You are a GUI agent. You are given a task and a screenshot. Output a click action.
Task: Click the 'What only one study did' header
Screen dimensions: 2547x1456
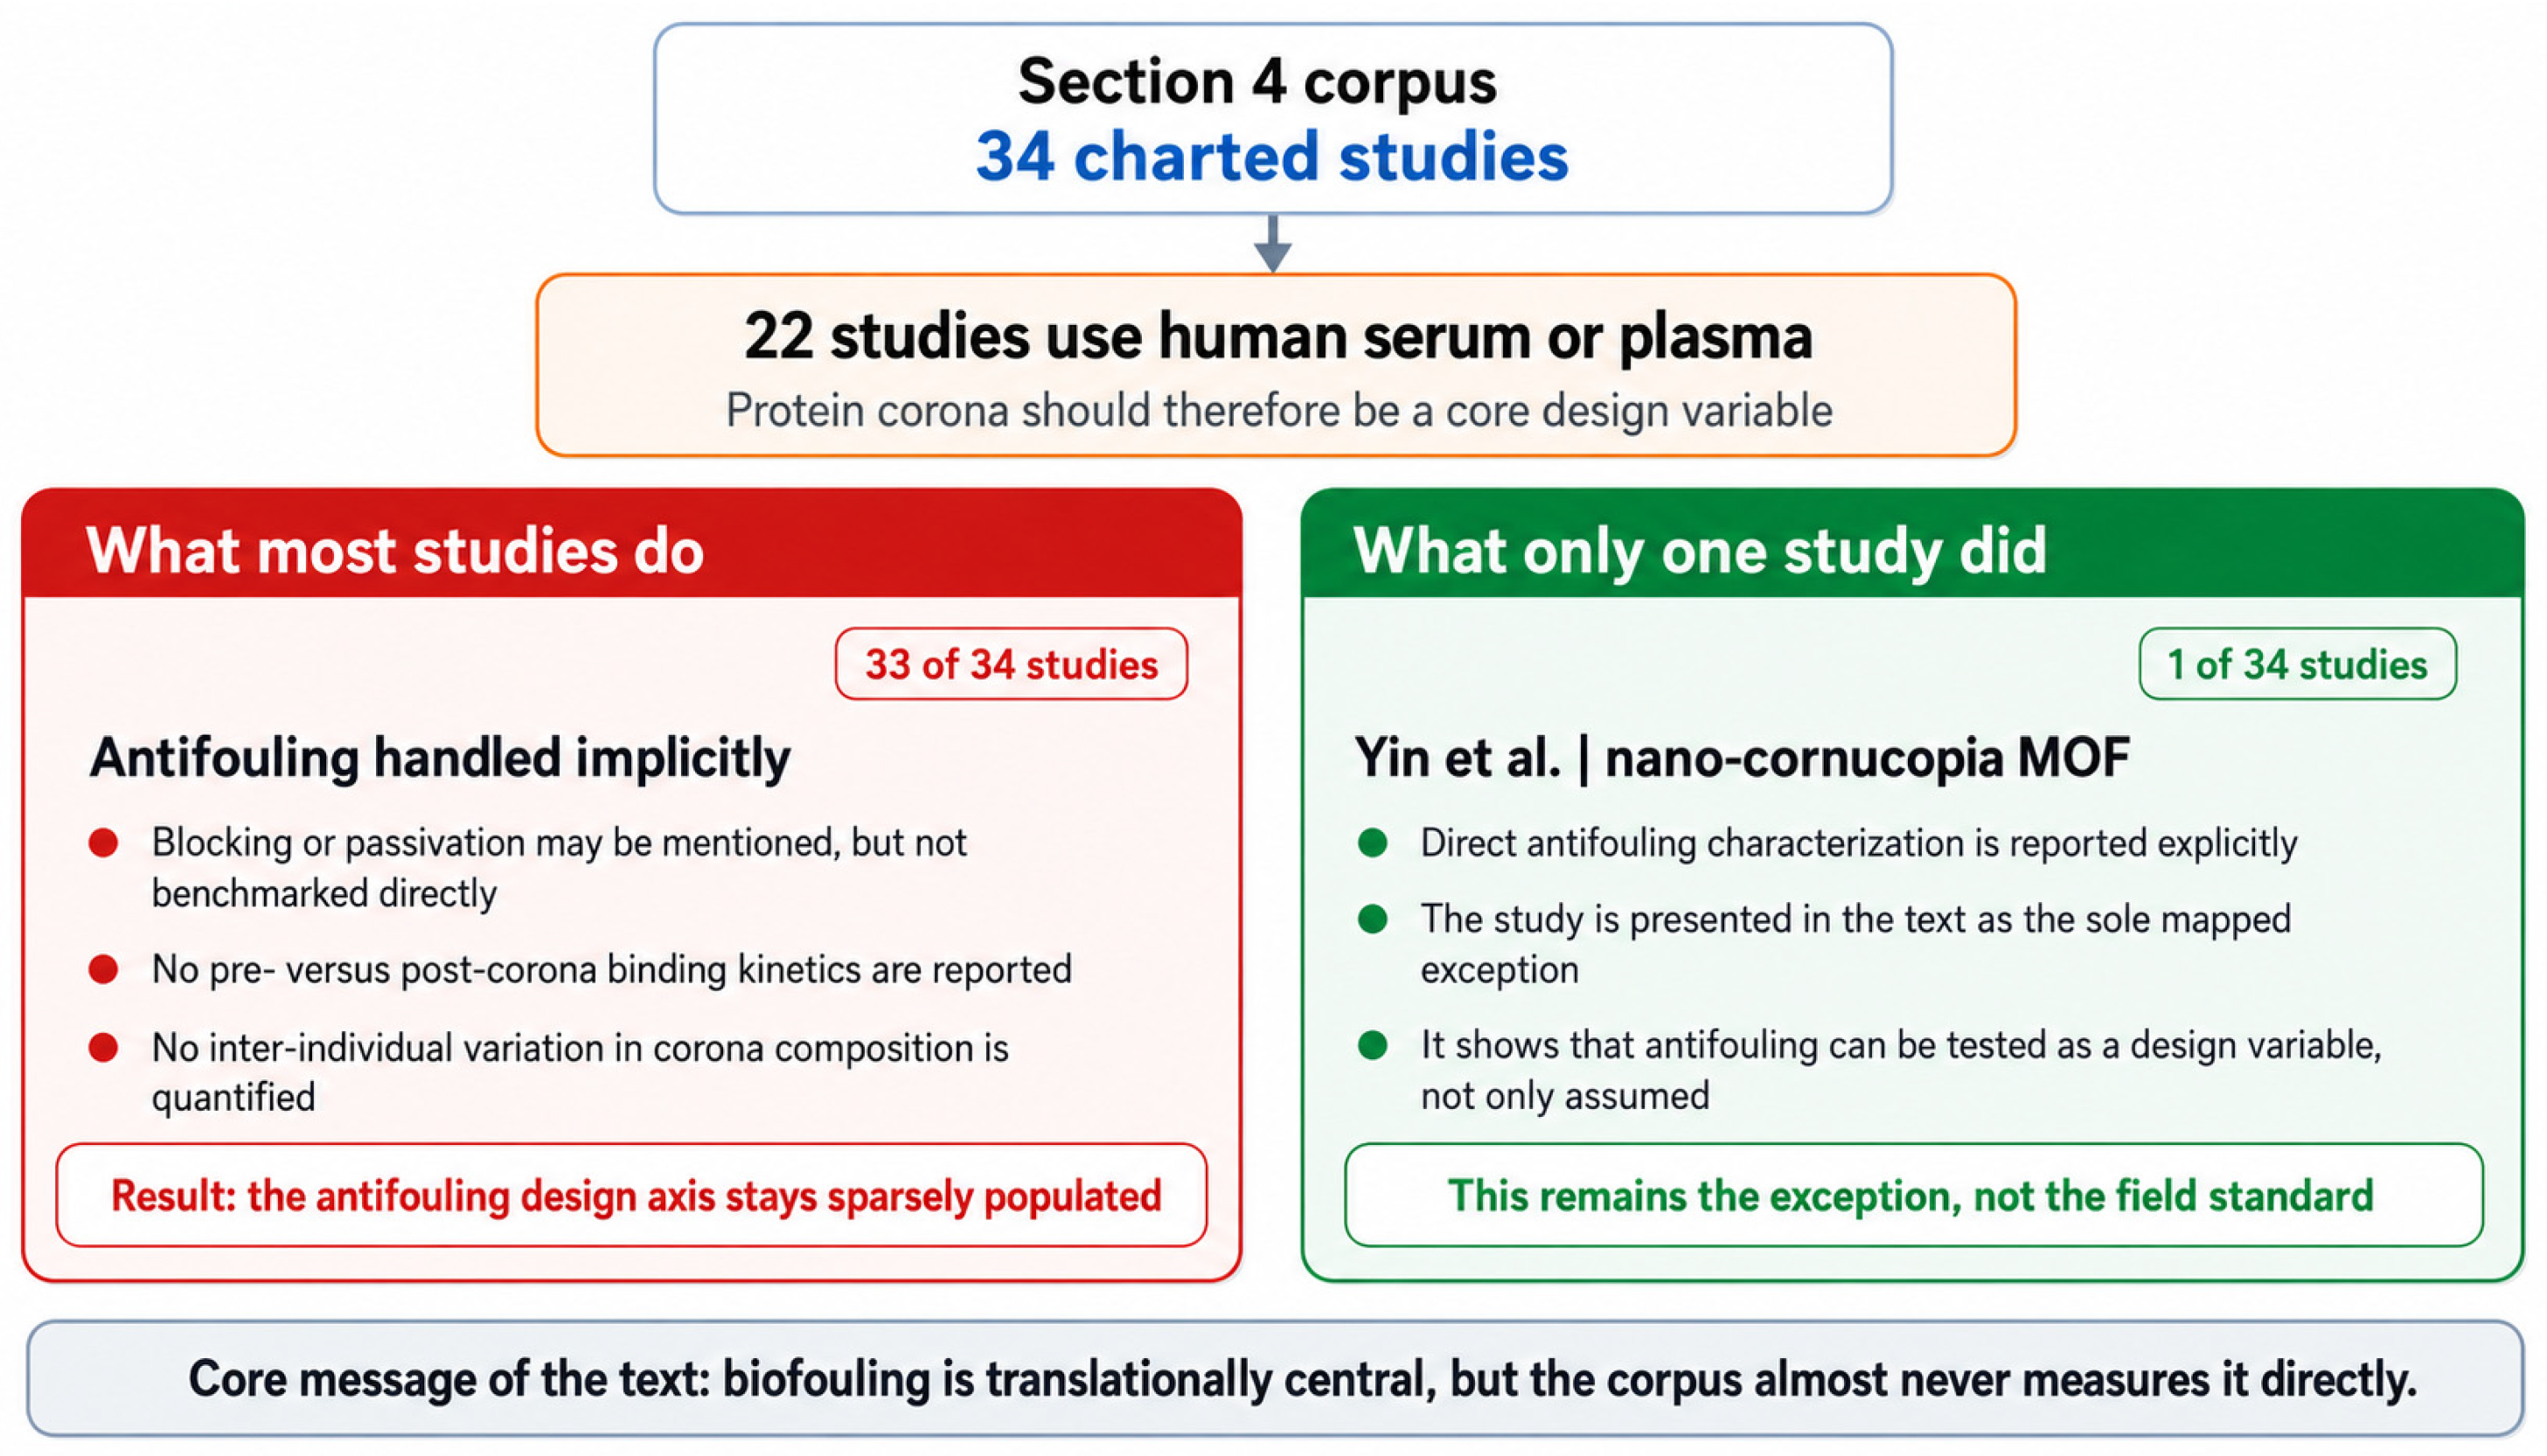(1913, 545)
